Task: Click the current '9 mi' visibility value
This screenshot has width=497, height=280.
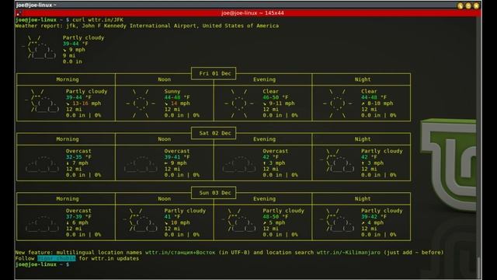Action: (x=69, y=55)
